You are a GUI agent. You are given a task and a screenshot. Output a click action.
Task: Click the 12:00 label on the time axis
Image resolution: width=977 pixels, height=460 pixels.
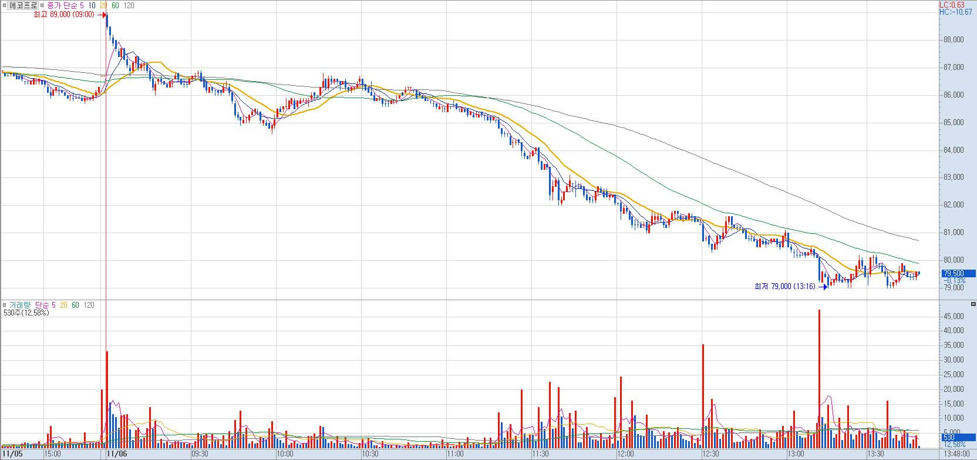[x=625, y=454]
